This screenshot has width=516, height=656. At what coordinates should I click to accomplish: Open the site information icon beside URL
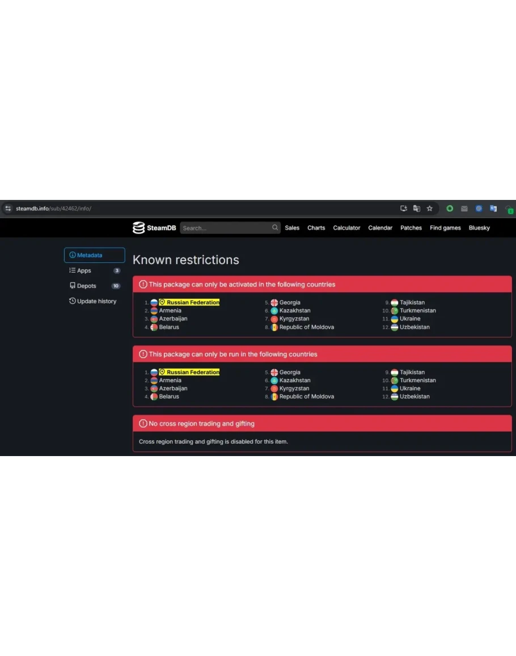(x=8, y=208)
